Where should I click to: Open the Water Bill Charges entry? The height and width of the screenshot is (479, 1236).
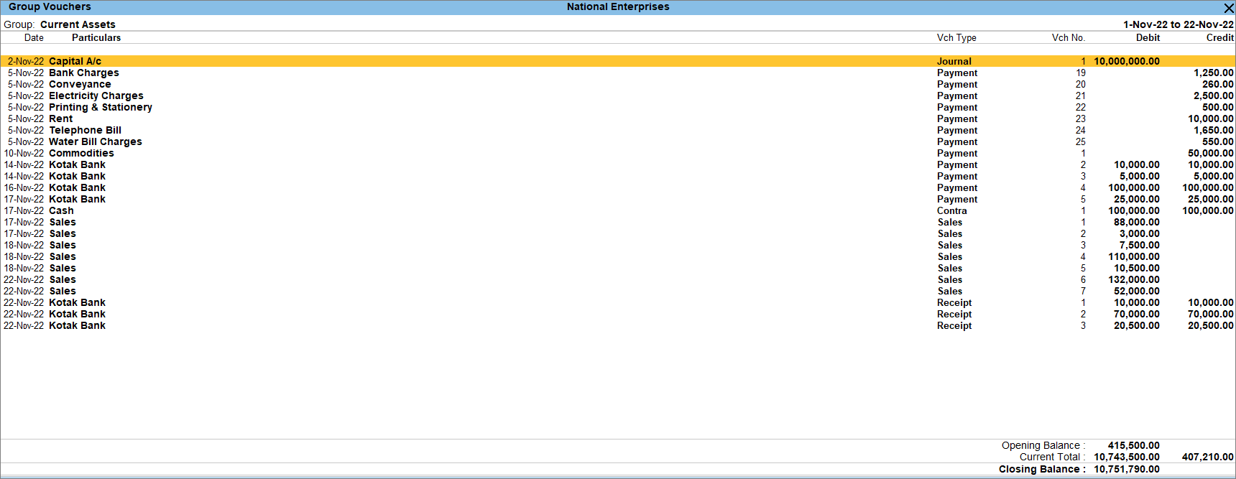coord(618,141)
